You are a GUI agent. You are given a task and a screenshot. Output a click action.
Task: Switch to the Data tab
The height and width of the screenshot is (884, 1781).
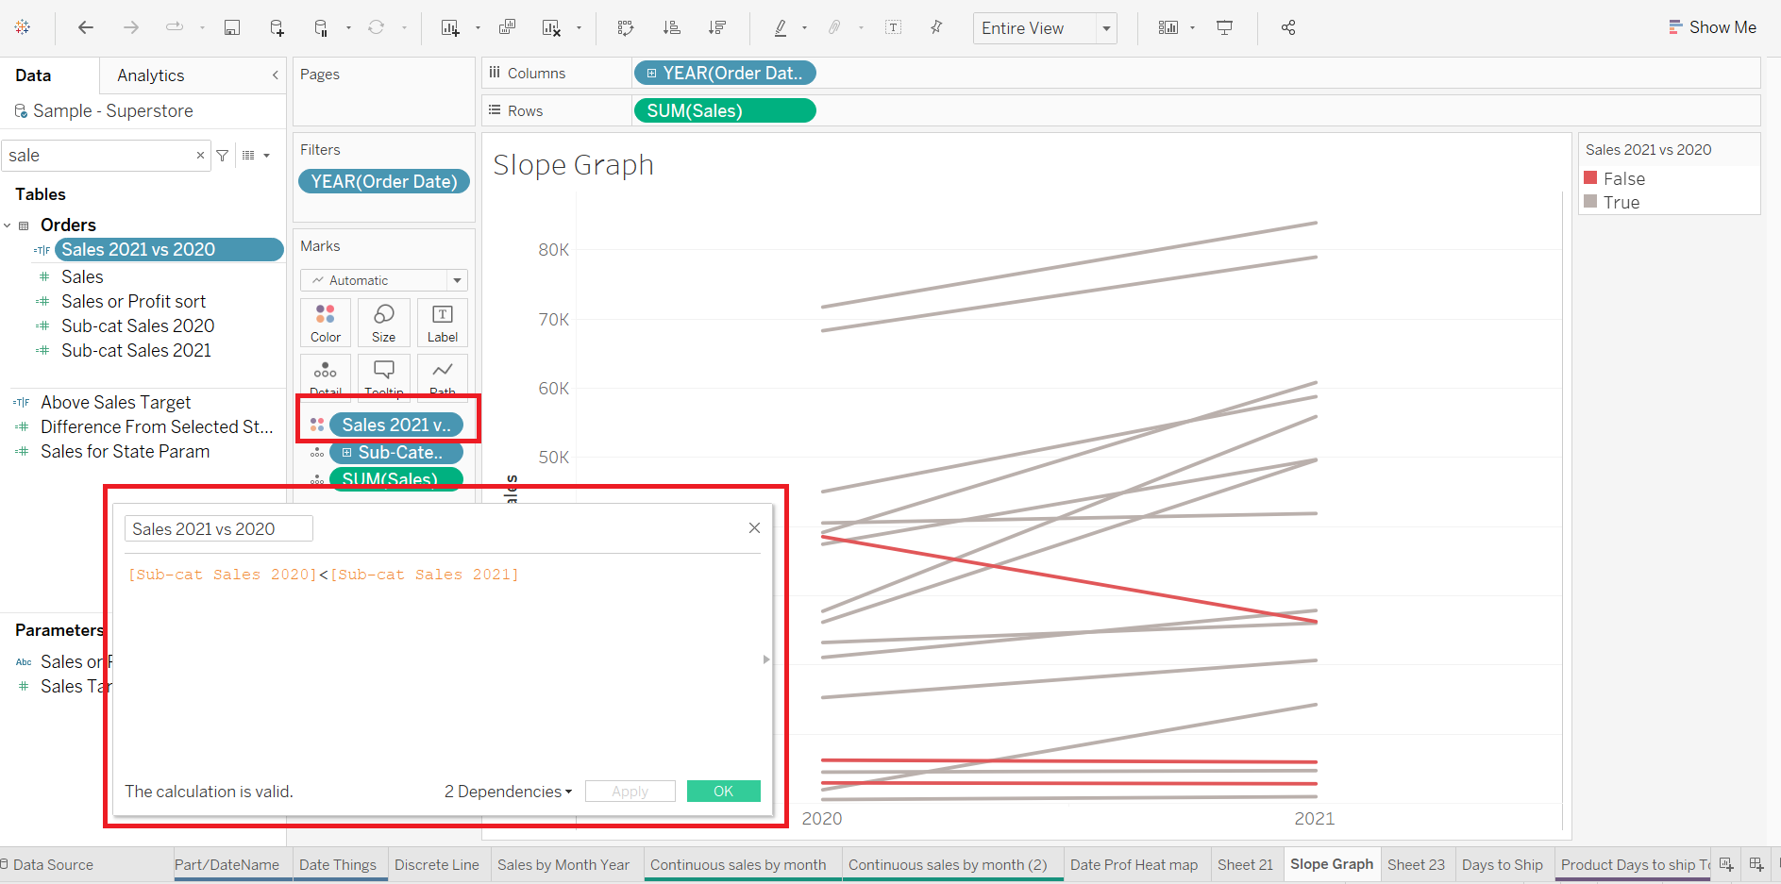(33, 75)
